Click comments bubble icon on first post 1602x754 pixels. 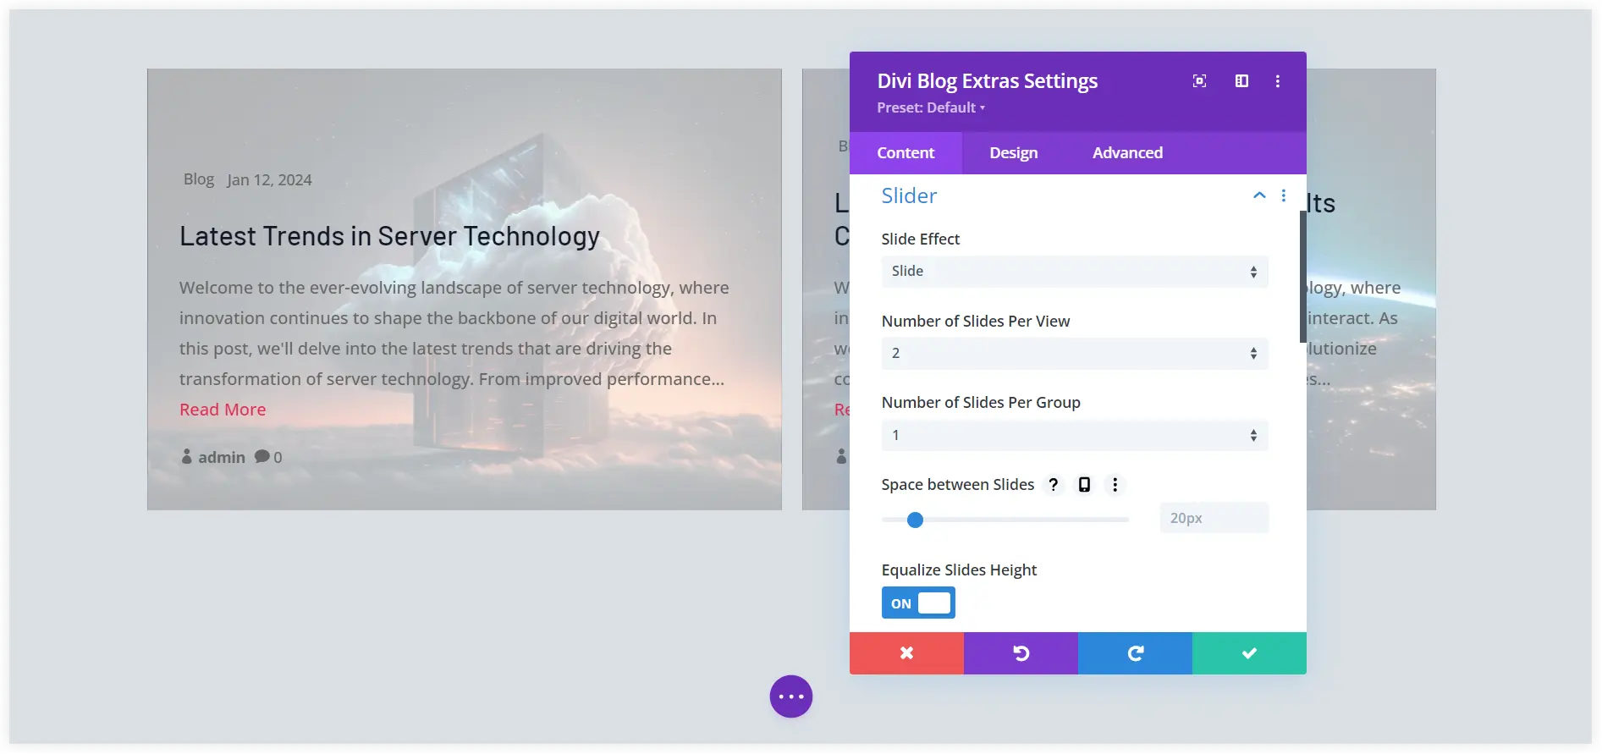pos(262,457)
